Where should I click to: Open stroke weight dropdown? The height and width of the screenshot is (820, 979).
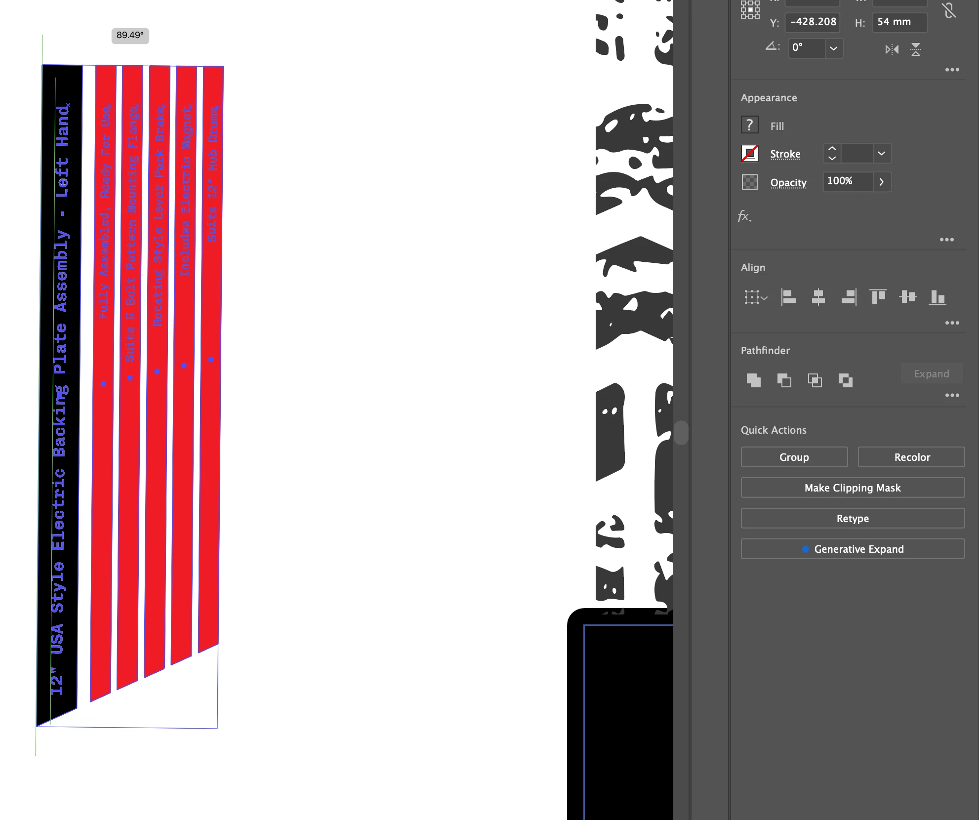pyautogui.click(x=881, y=154)
